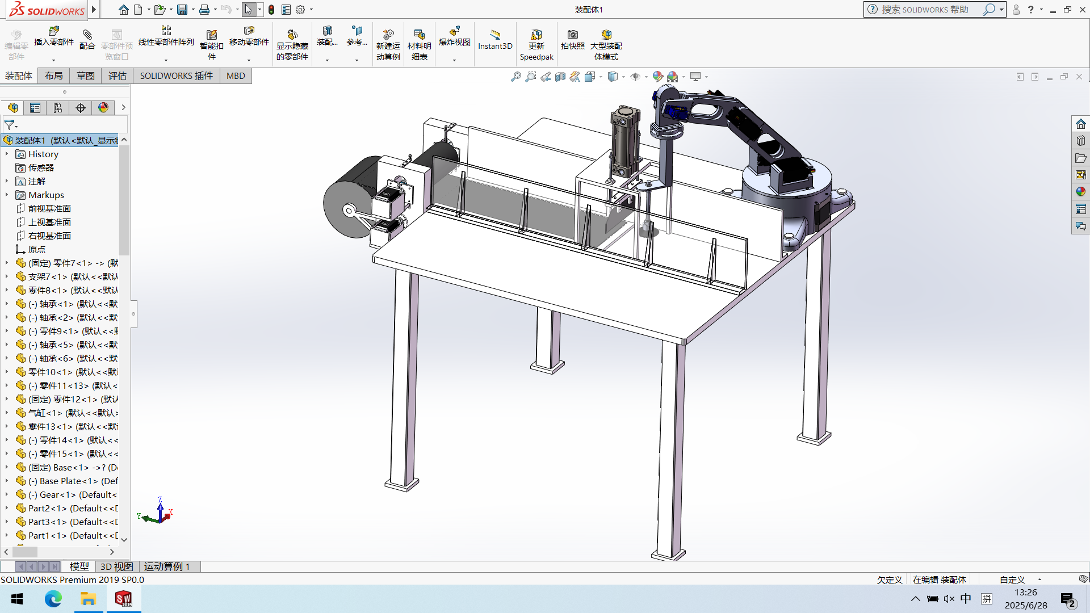Toggle Instant3D in the ribbon
This screenshot has height=613, width=1090.
[494, 39]
